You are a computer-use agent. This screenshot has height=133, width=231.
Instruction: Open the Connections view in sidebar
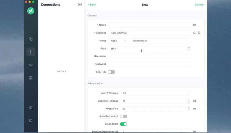[31, 39]
